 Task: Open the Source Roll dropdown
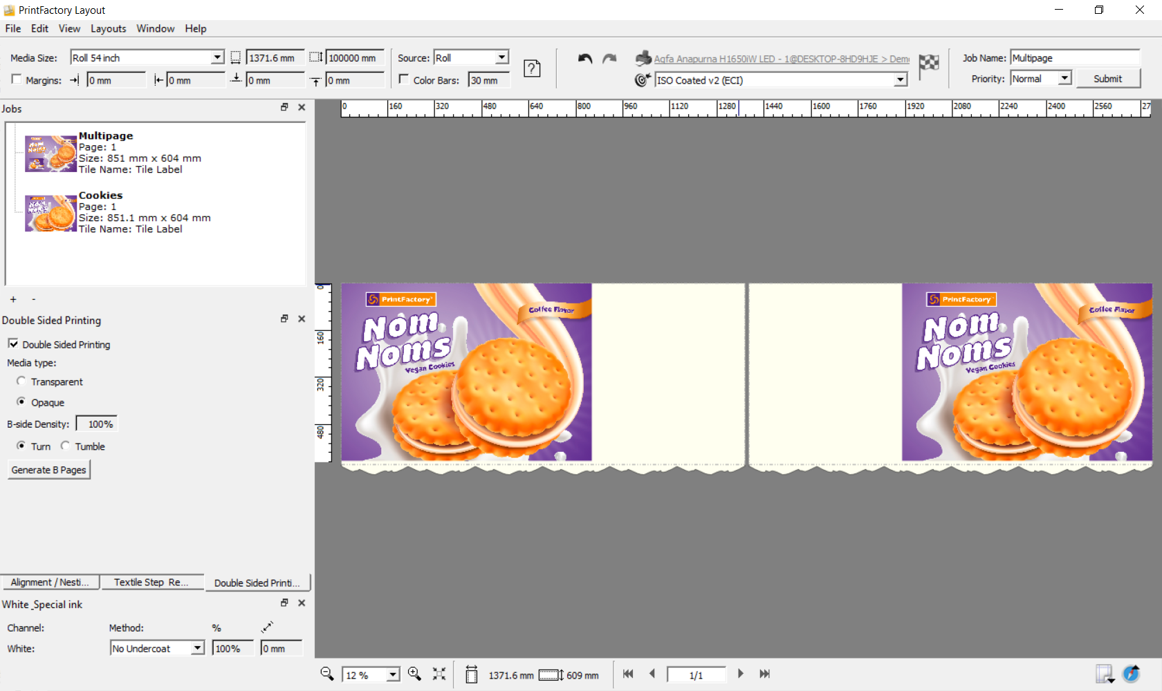coord(502,57)
